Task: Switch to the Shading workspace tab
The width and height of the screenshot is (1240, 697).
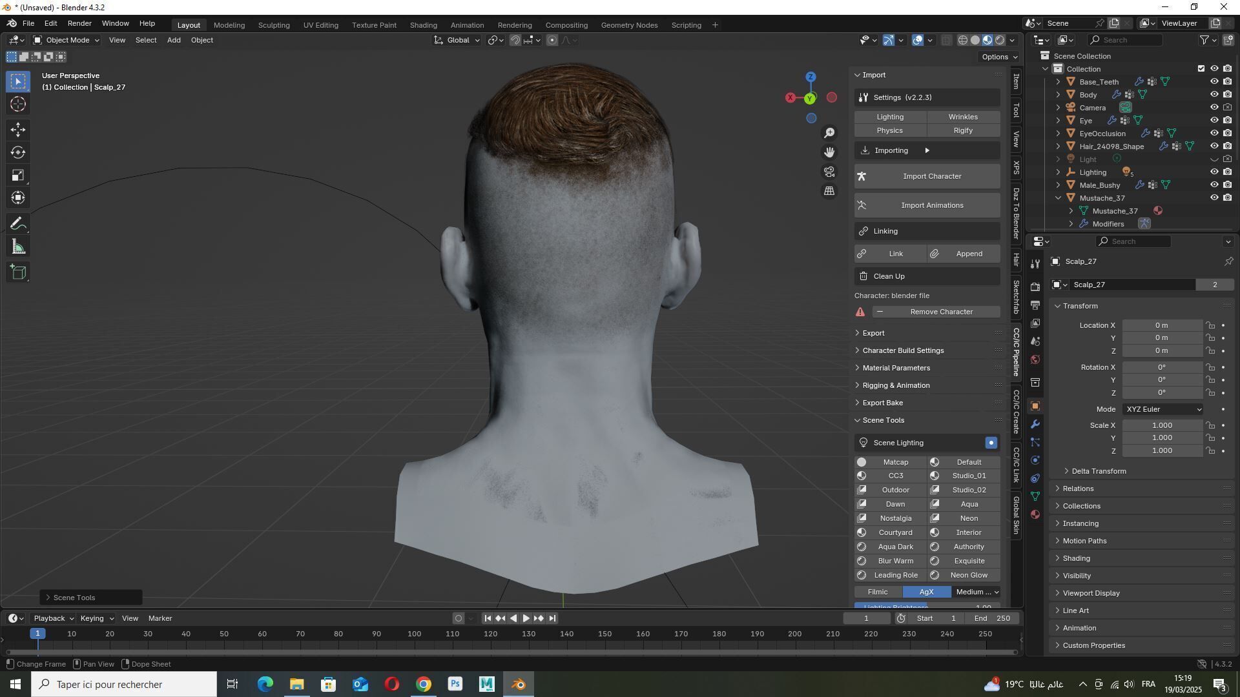Action: (x=423, y=25)
